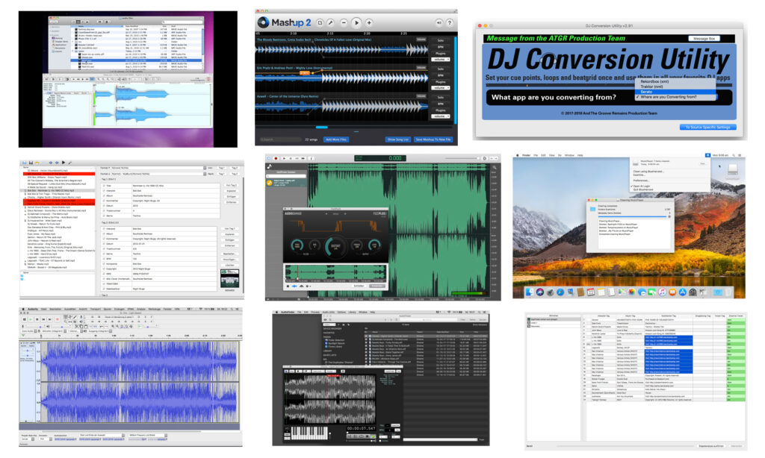Click the black play triangle in tag editor toolbar
Viewport: 765px width, 458px height.
point(64,163)
